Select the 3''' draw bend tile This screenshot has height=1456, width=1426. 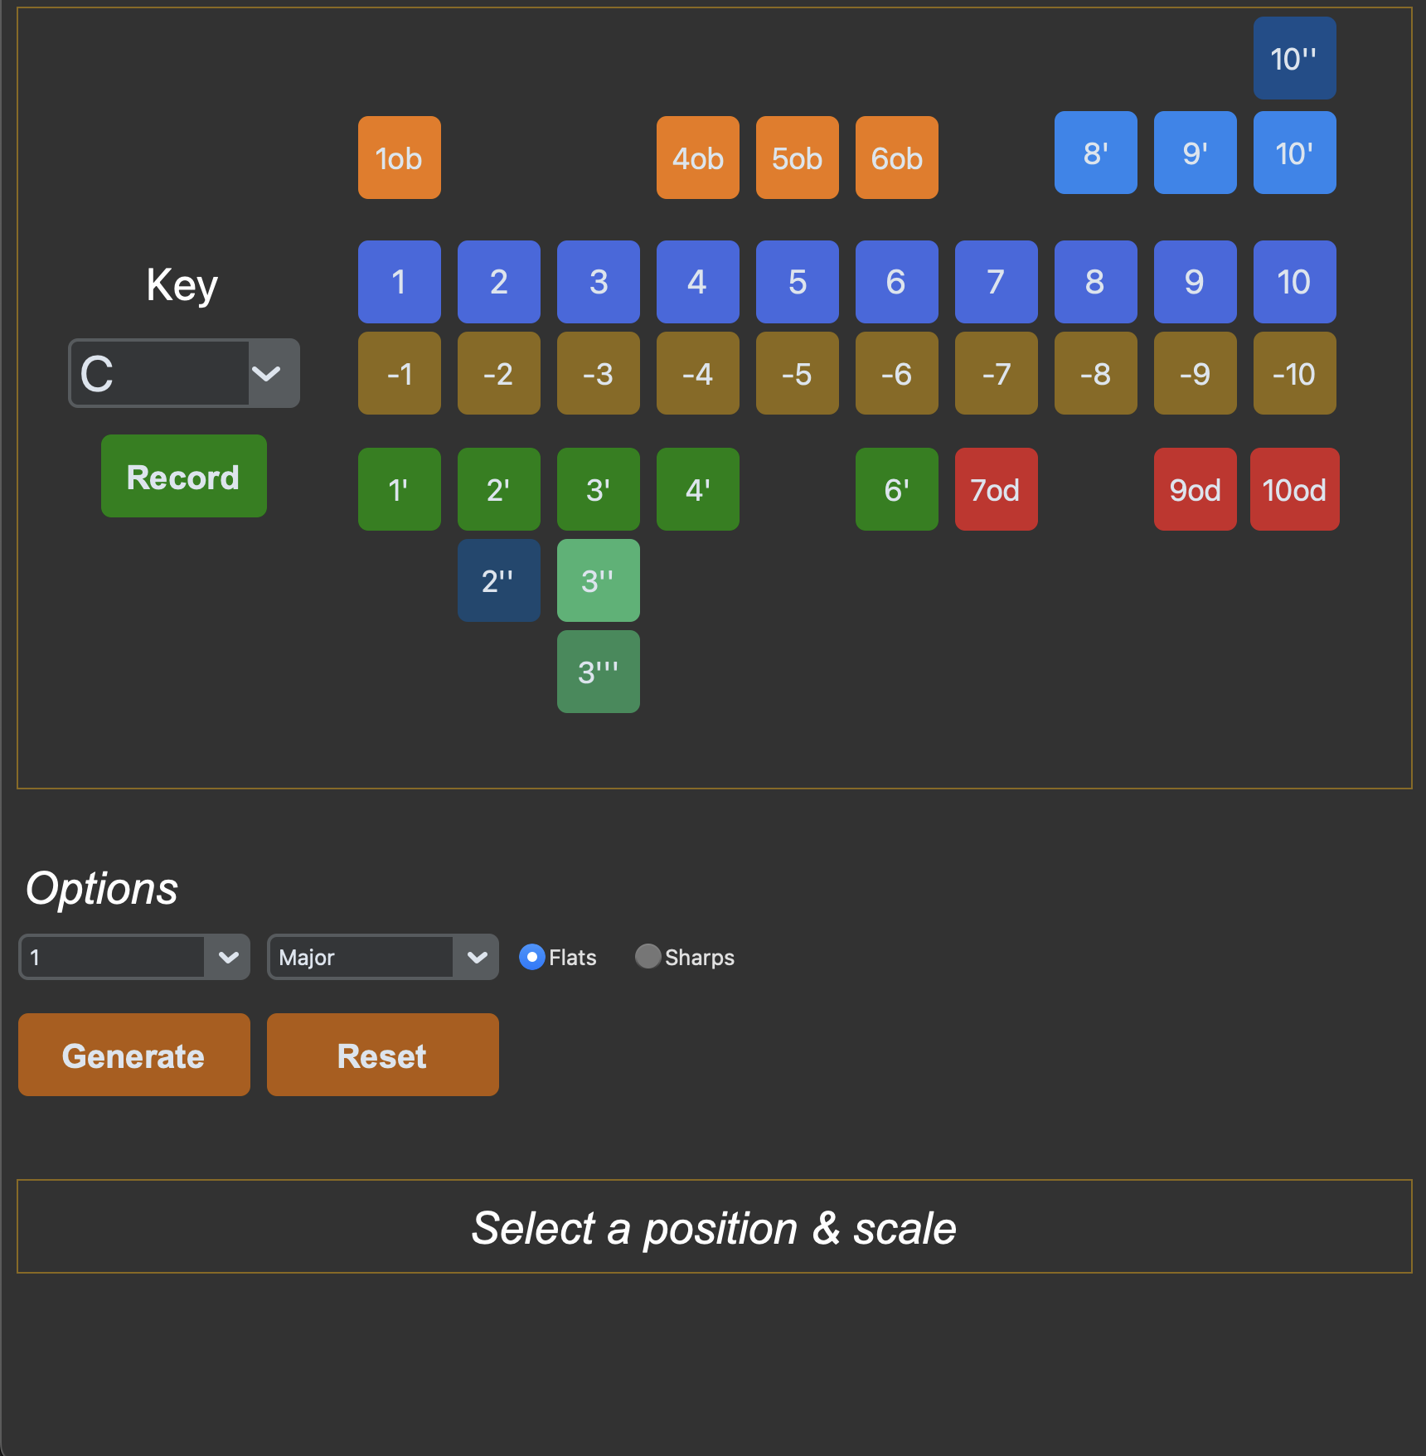[598, 672]
